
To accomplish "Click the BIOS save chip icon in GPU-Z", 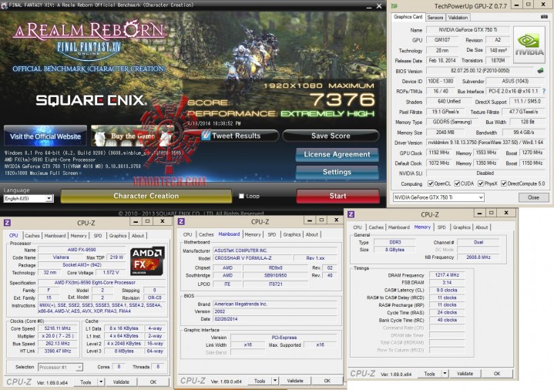I will point(540,71).
